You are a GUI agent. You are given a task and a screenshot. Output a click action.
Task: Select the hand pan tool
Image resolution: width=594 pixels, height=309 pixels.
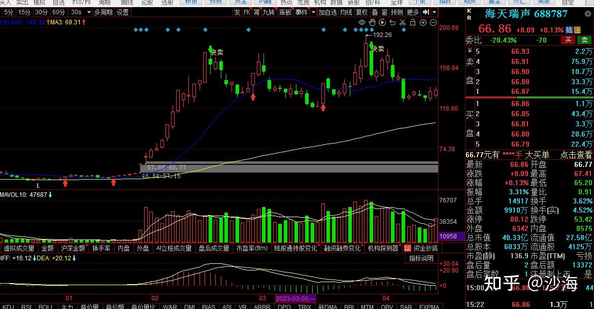click(372, 22)
